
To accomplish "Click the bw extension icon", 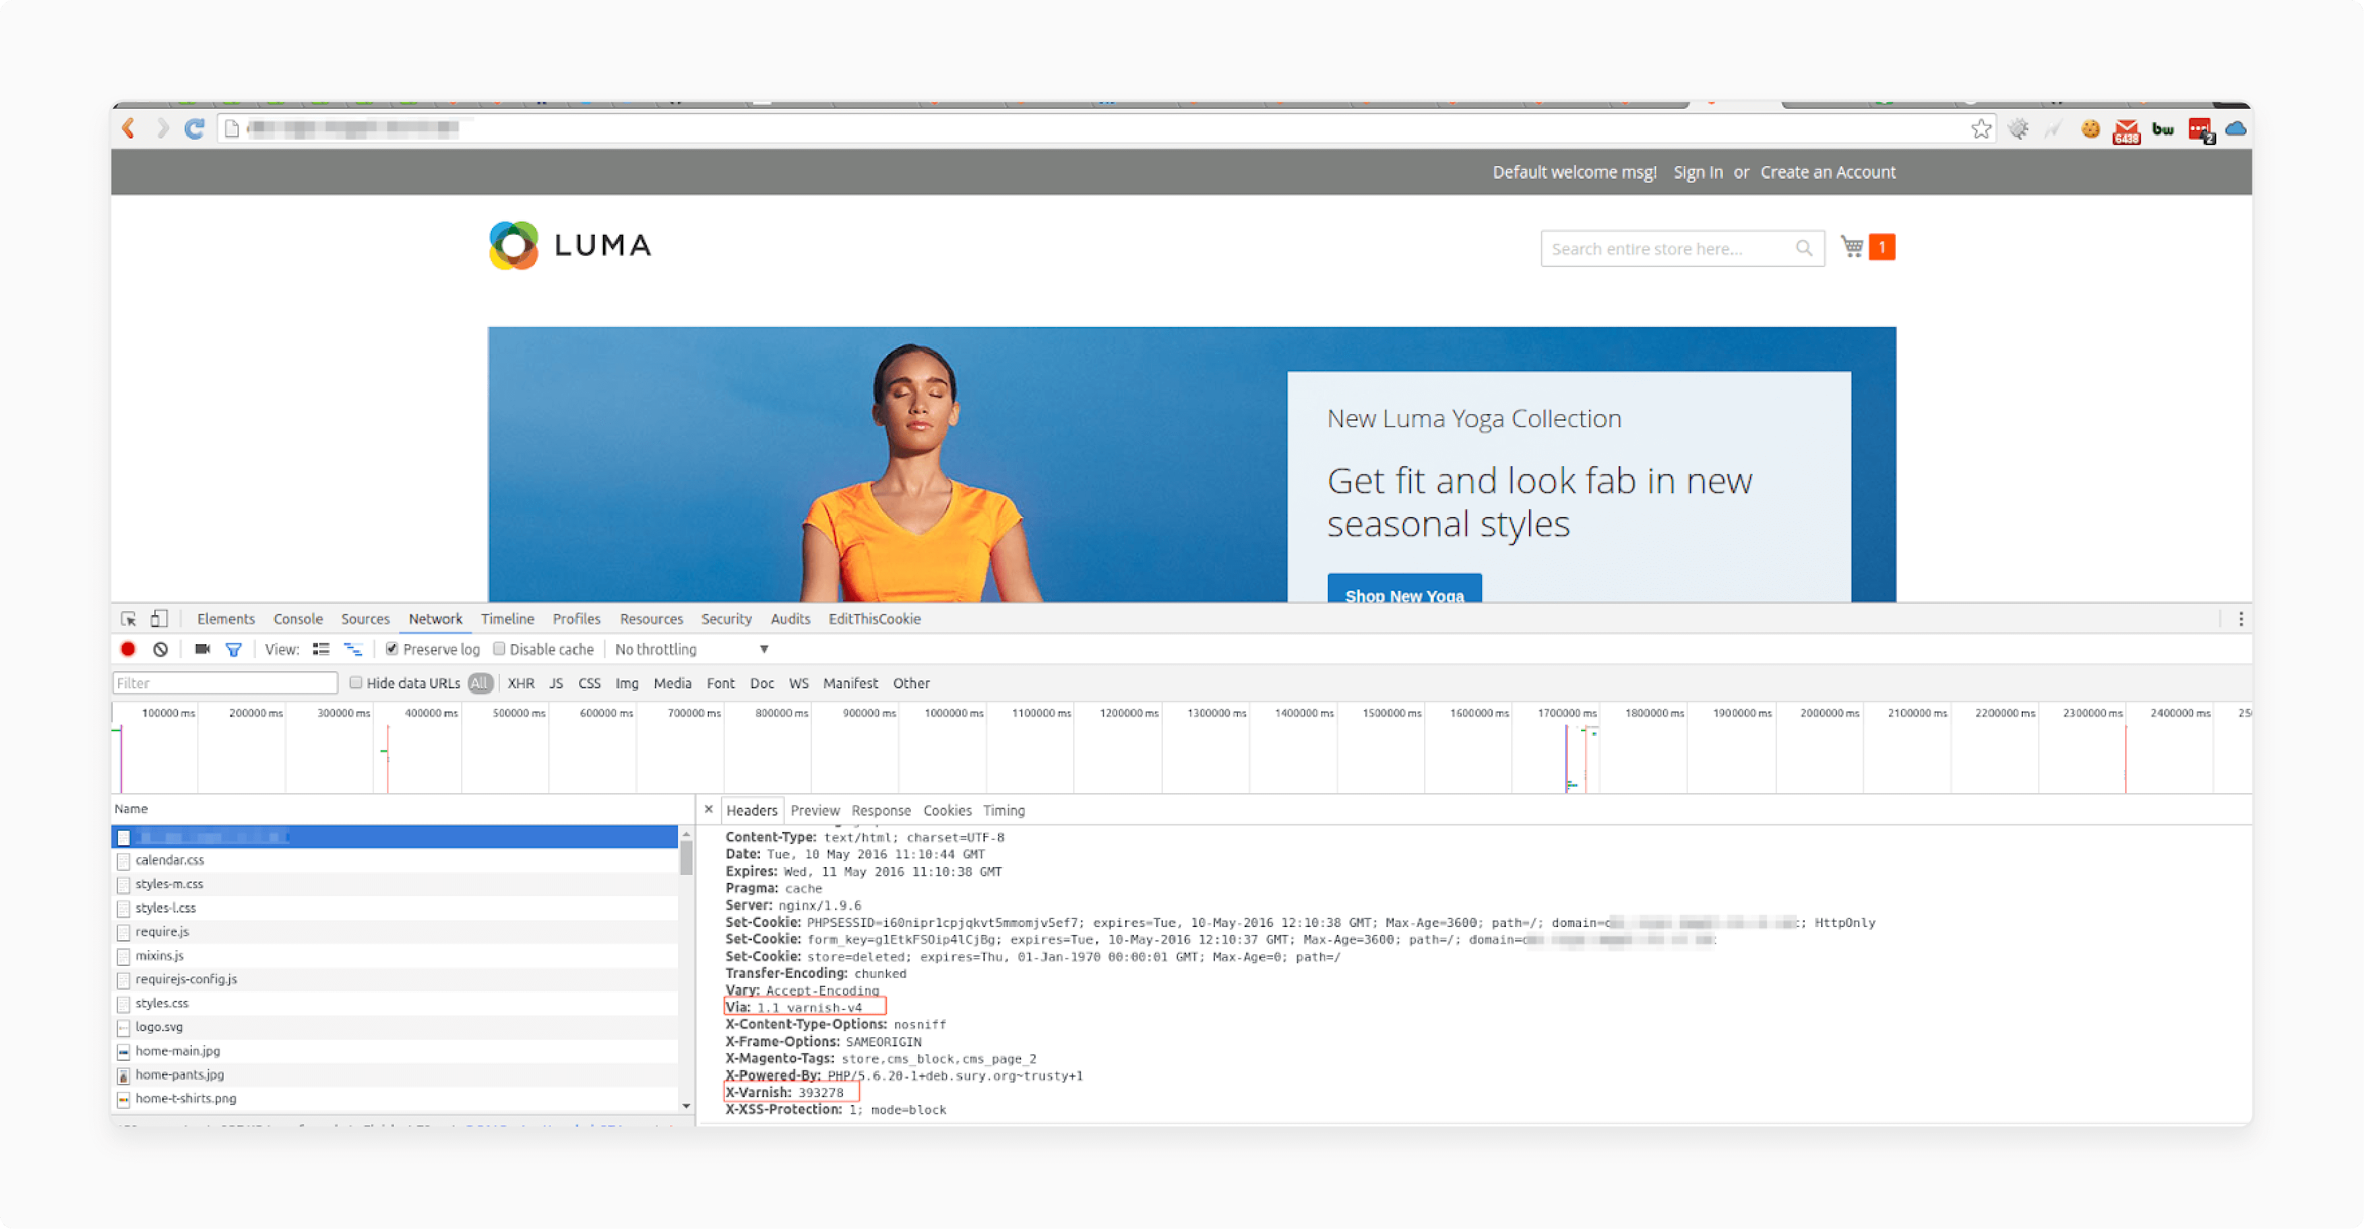I will pos(2163,129).
